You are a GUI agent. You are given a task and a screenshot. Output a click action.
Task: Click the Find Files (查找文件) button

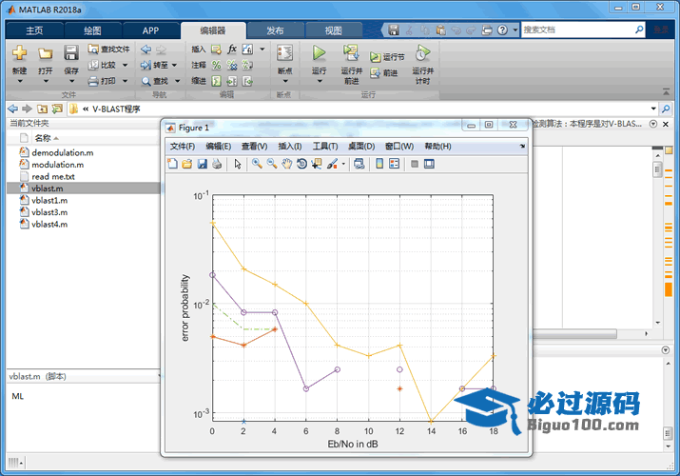pos(108,49)
